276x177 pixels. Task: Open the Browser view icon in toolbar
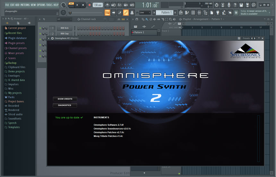(205, 12)
